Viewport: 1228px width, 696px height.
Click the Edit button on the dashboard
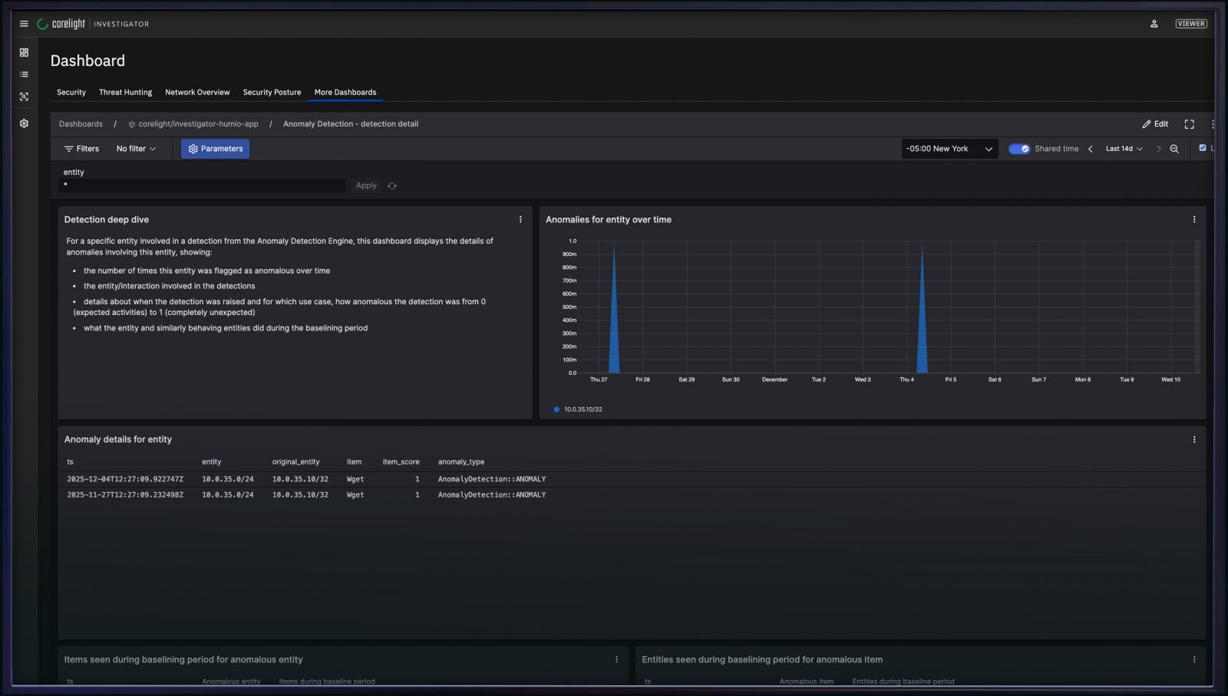[1155, 123]
